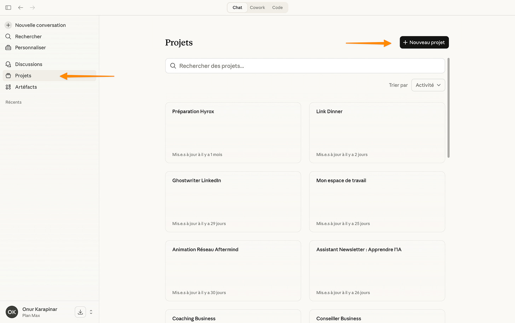The height and width of the screenshot is (323, 515).
Task: Open the Ghostwriter LinkedIn project
Action: (233, 202)
